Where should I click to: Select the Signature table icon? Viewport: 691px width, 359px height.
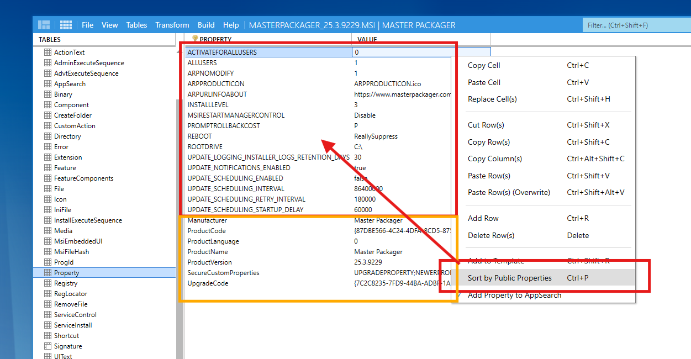(x=48, y=346)
